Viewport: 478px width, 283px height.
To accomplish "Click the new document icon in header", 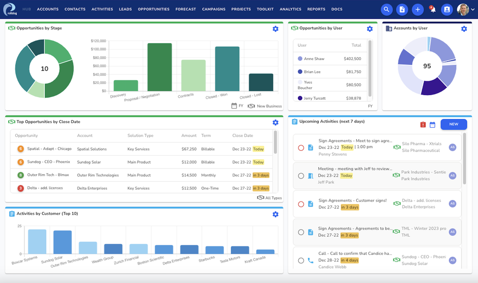I will point(402,10).
